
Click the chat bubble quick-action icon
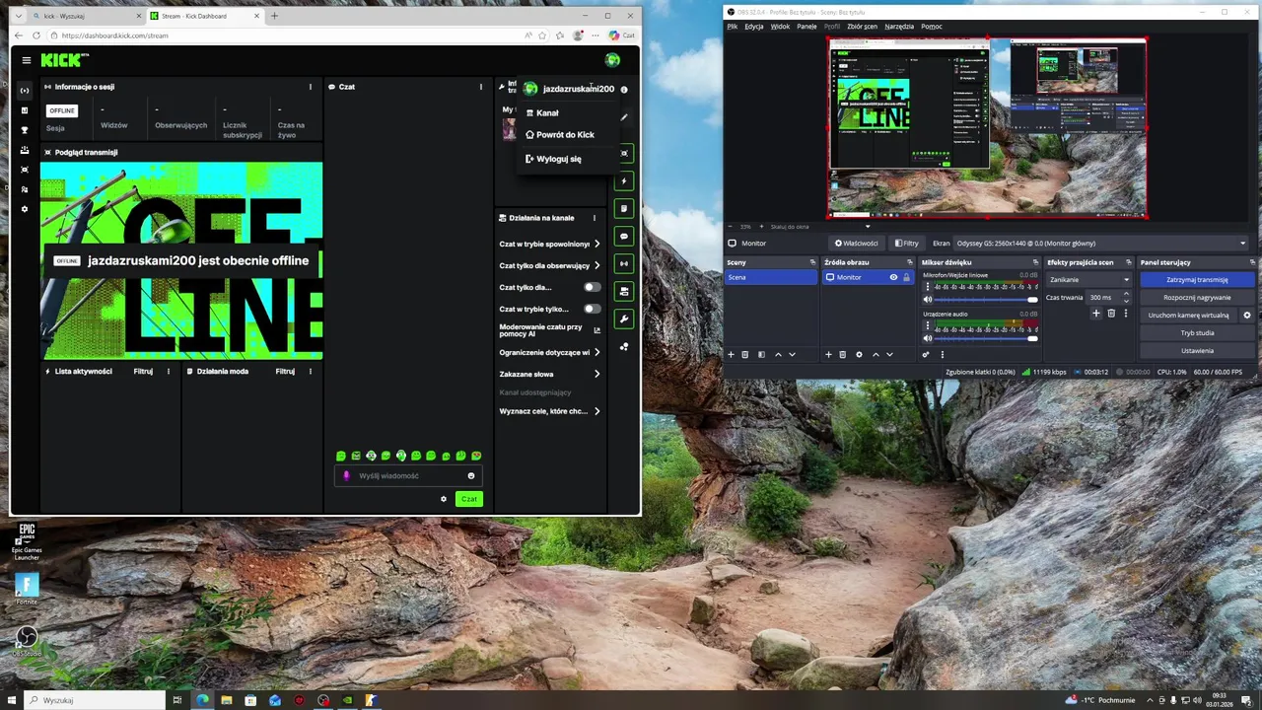click(624, 237)
